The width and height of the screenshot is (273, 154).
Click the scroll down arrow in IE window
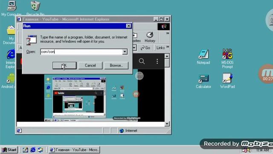167,124
